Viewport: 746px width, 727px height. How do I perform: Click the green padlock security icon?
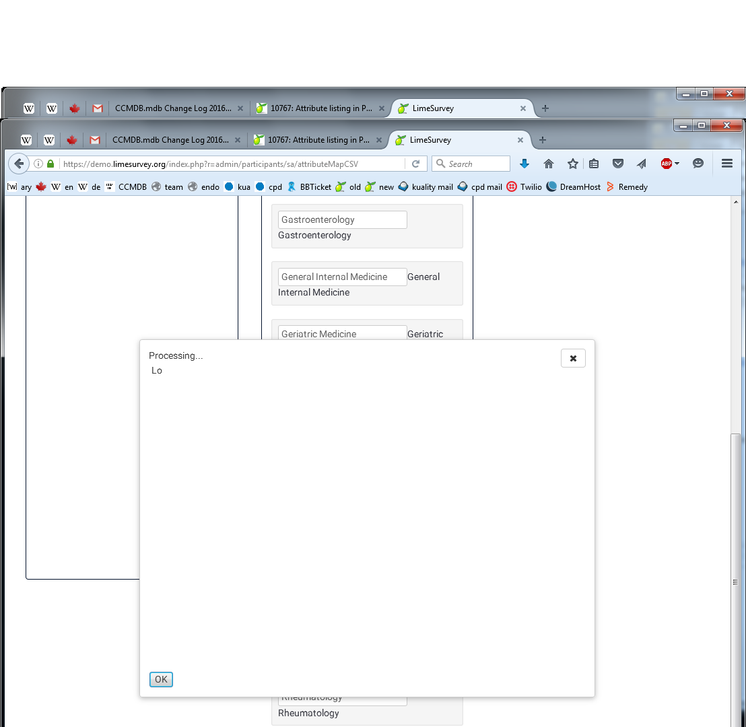coord(50,164)
